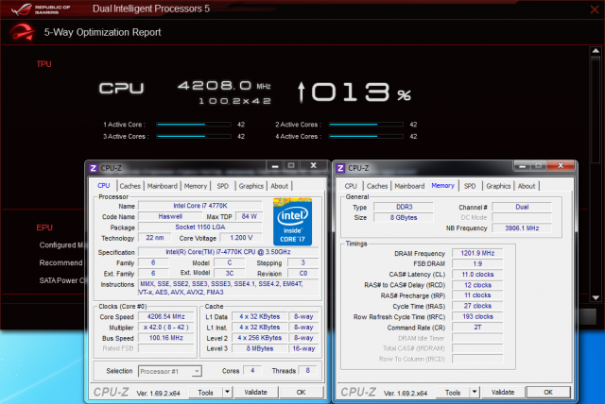
Task: Open the SPD tab in left CPU-Z window
Action: point(223,186)
